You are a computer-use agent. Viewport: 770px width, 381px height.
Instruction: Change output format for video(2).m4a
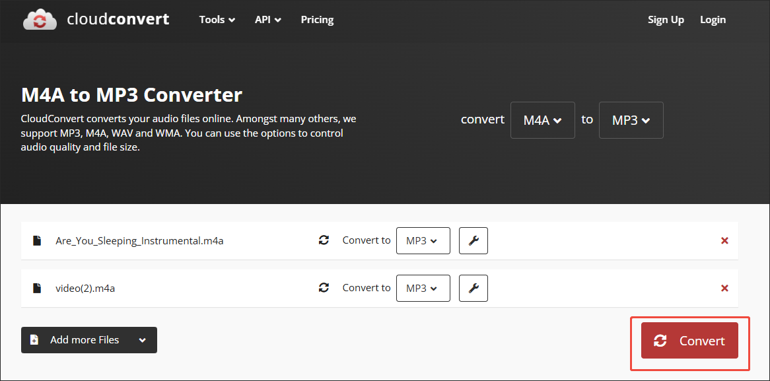pyautogui.click(x=423, y=288)
